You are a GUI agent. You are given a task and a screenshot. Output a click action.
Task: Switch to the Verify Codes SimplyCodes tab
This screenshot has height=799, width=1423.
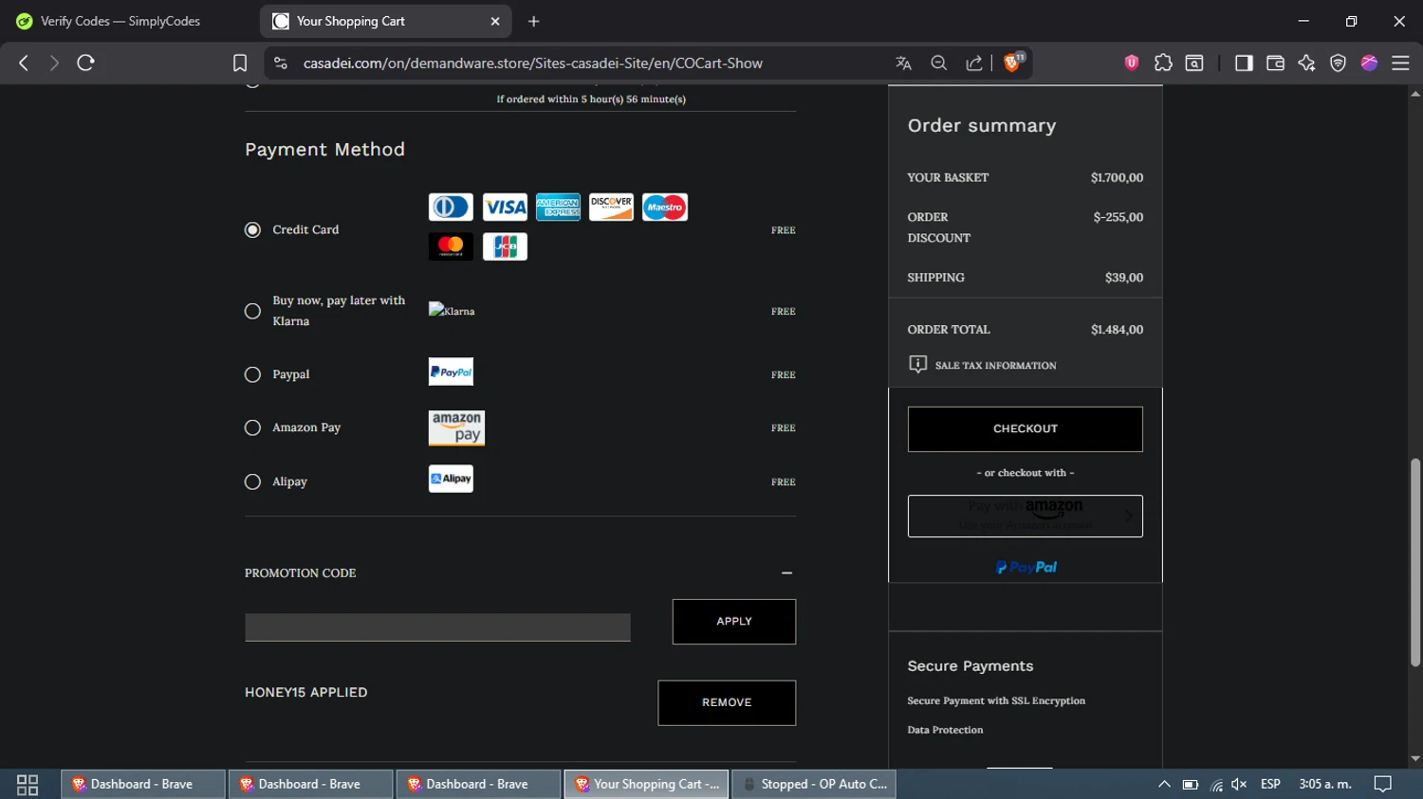pos(120,21)
